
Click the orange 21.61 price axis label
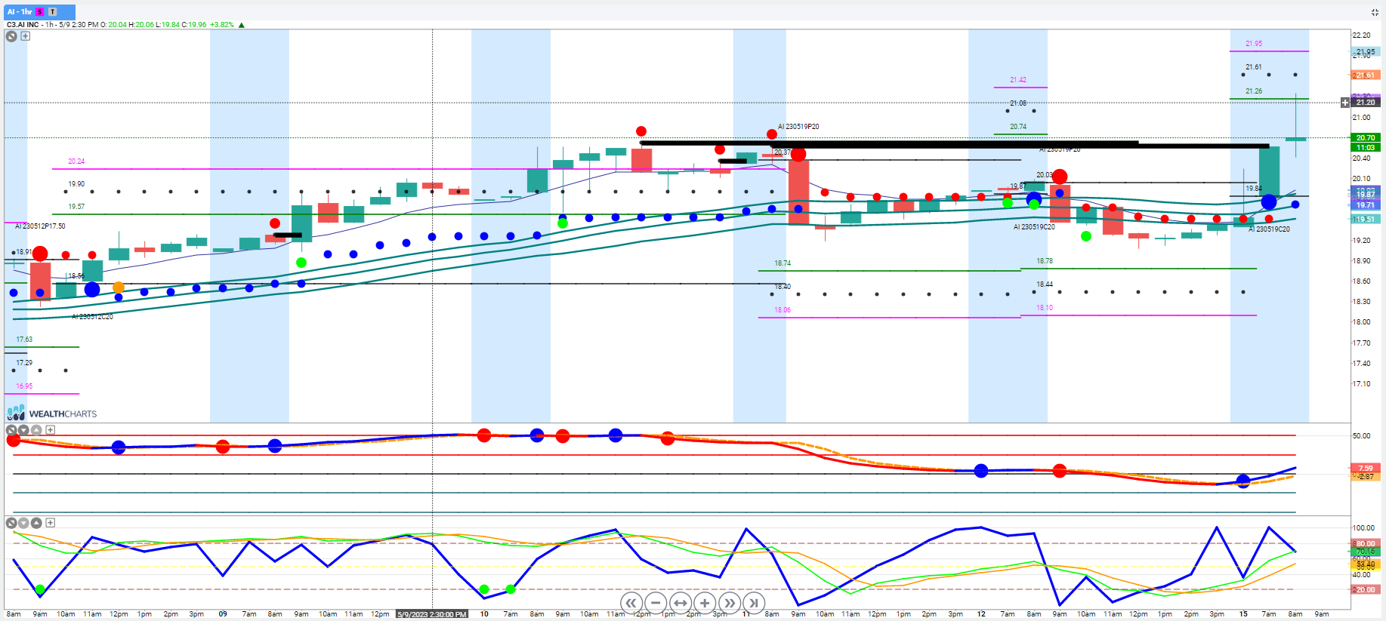1366,75
